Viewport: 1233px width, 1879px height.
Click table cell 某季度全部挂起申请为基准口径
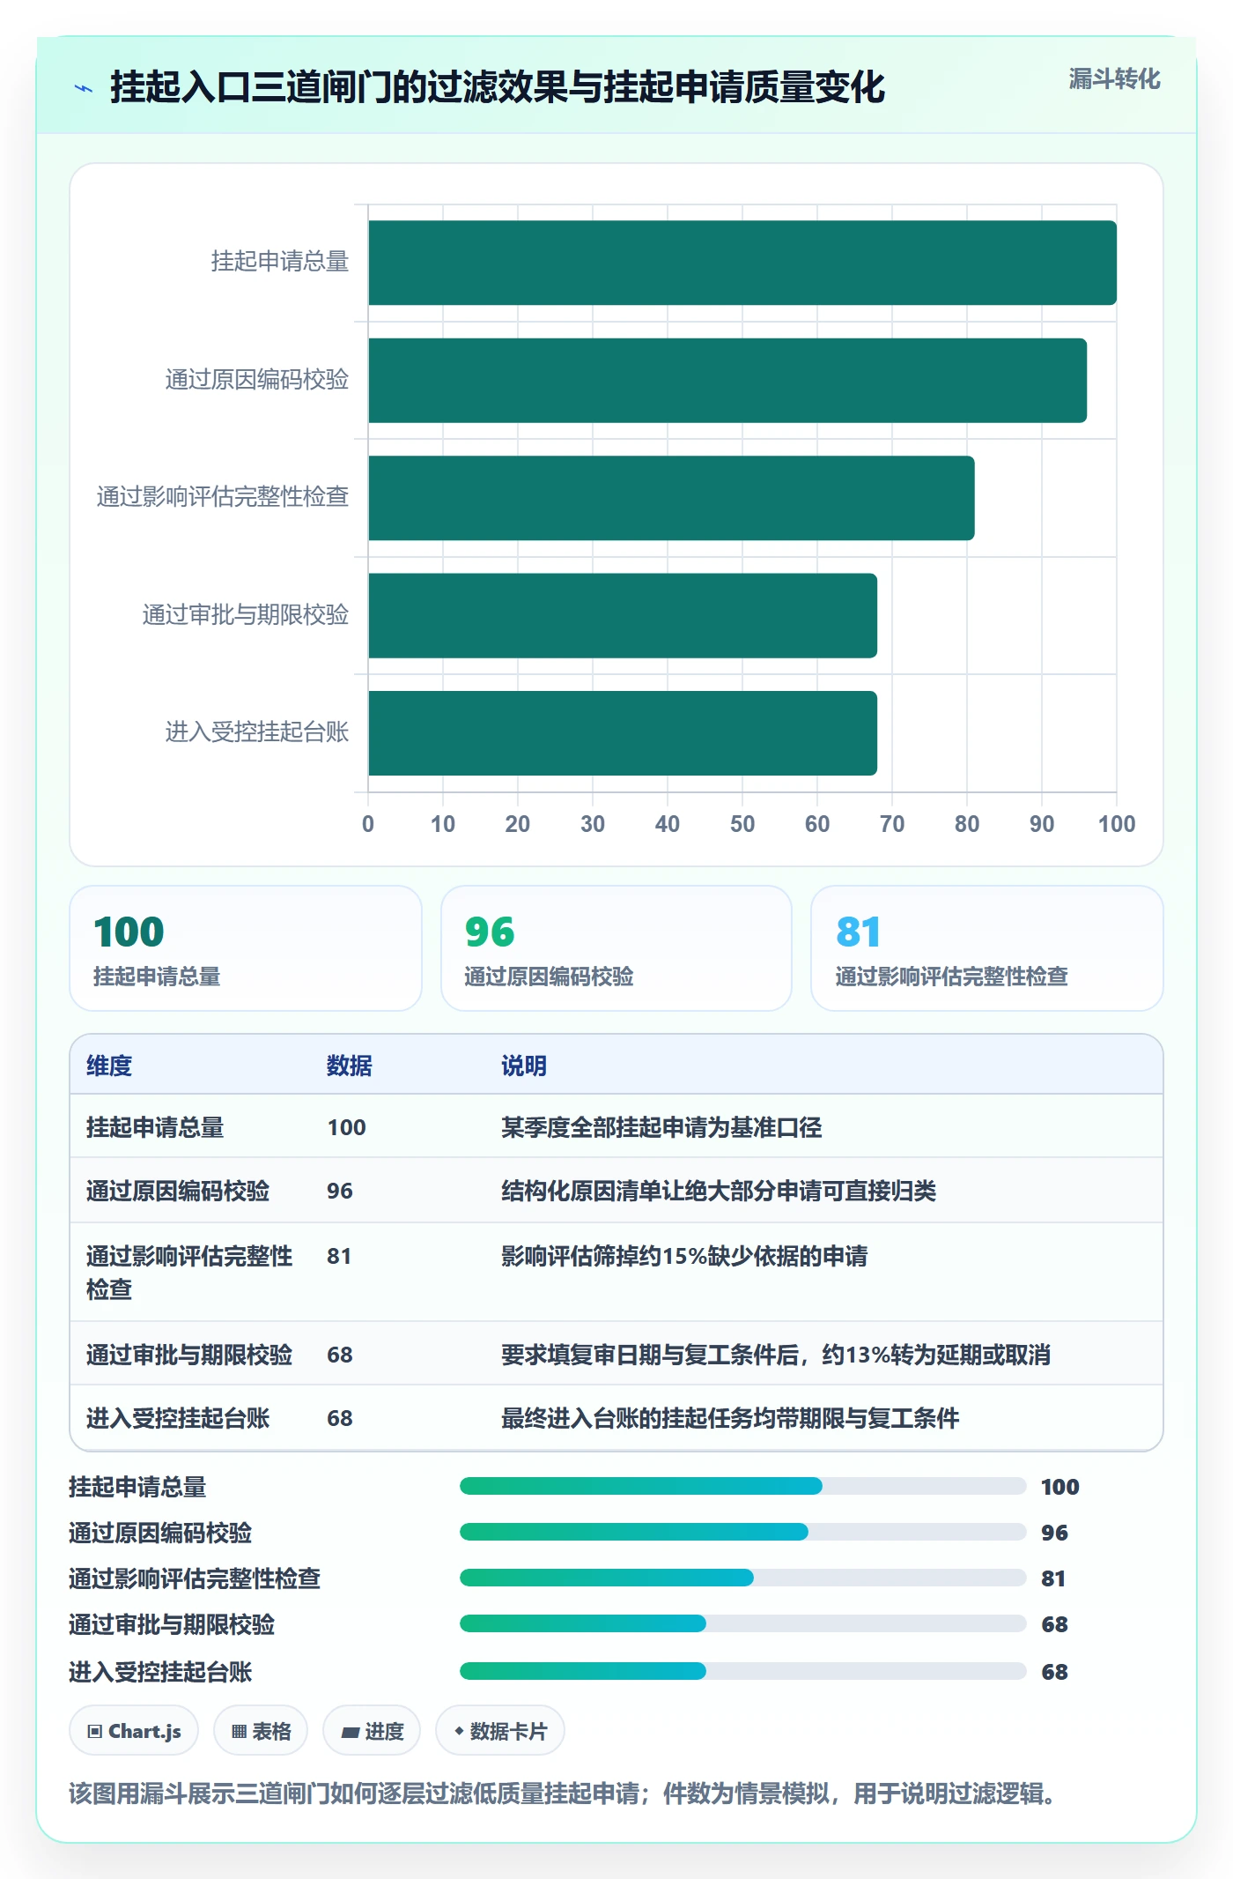click(661, 1127)
